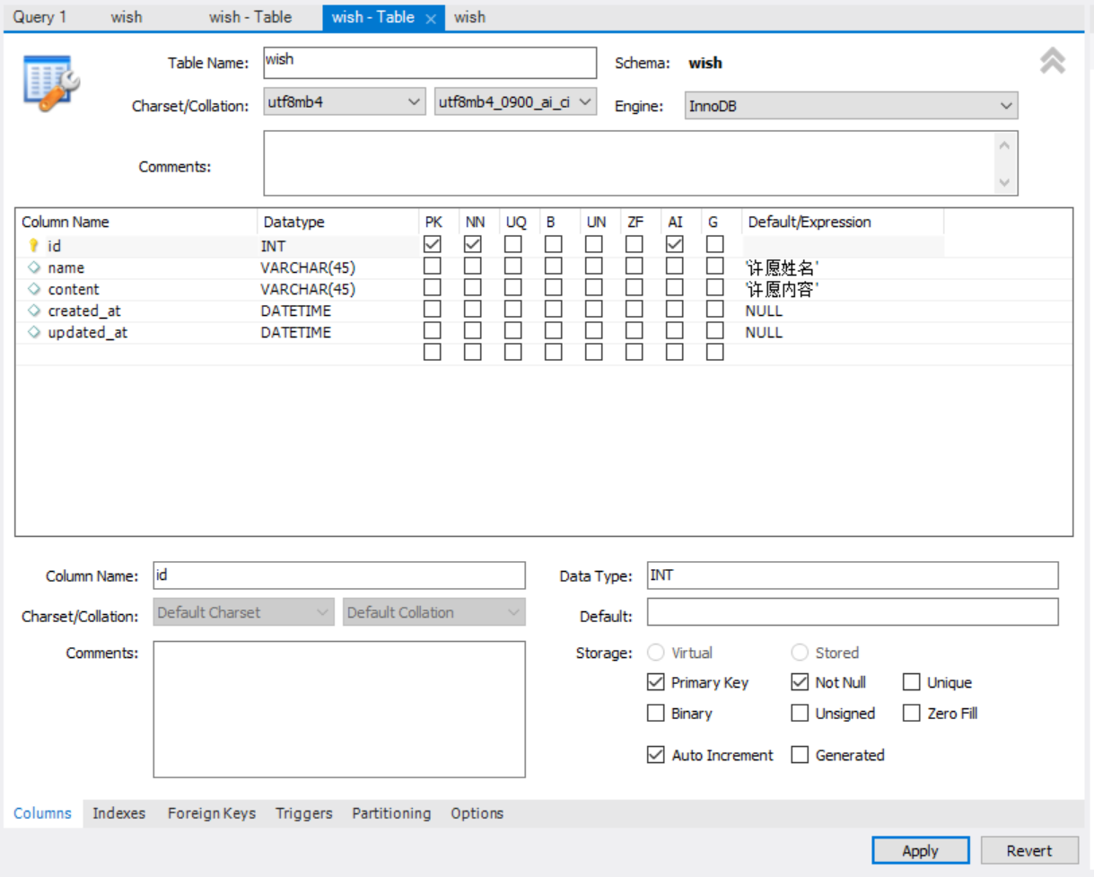Check the UQ box for the name column
The height and width of the screenshot is (877, 1094).
point(513,267)
